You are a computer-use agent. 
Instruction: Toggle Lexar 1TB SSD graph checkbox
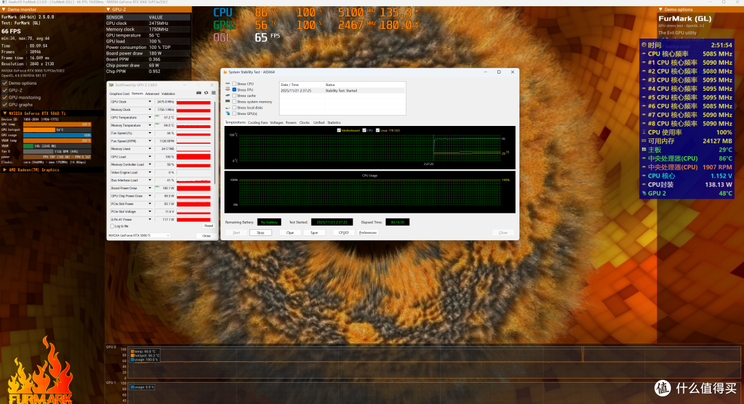(x=378, y=130)
